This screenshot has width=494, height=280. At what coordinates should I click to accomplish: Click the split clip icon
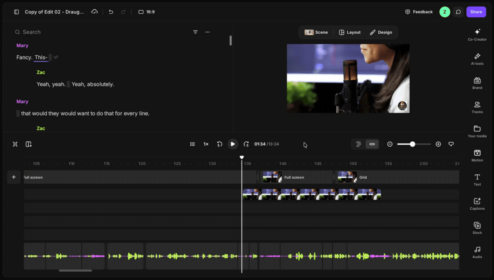[x=15, y=144]
